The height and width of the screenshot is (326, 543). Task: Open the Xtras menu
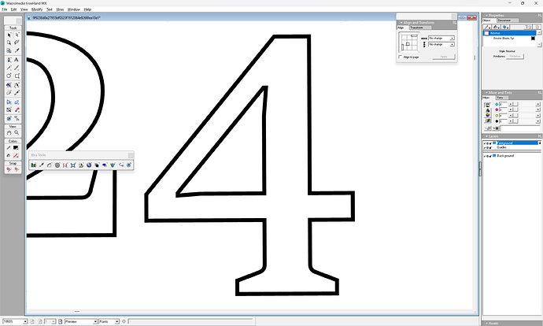[x=60, y=9]
